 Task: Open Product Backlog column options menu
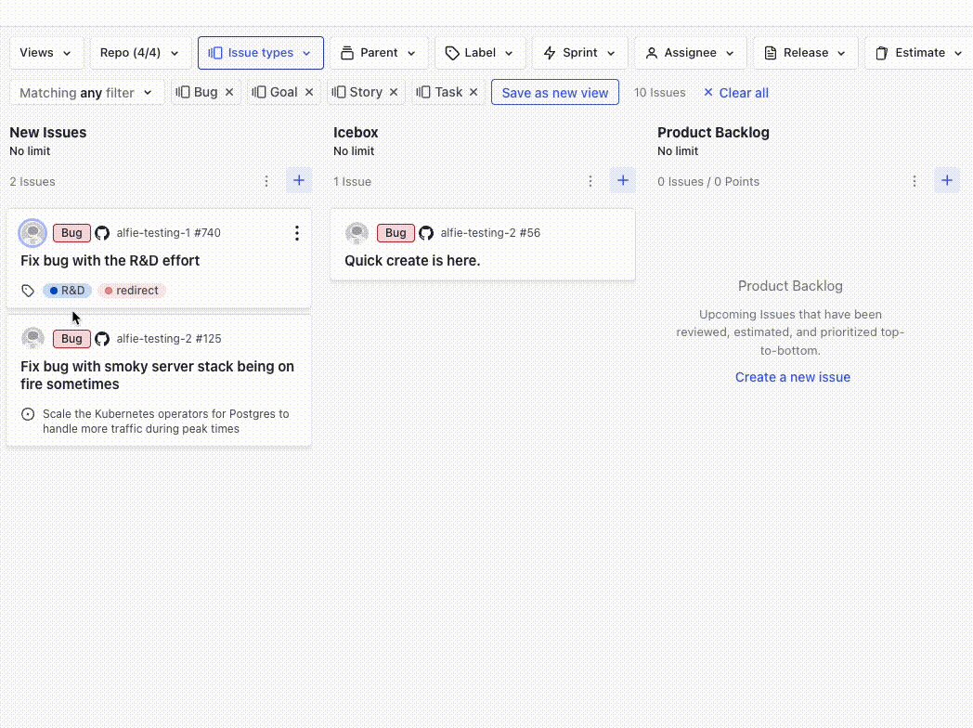[915, 181]
